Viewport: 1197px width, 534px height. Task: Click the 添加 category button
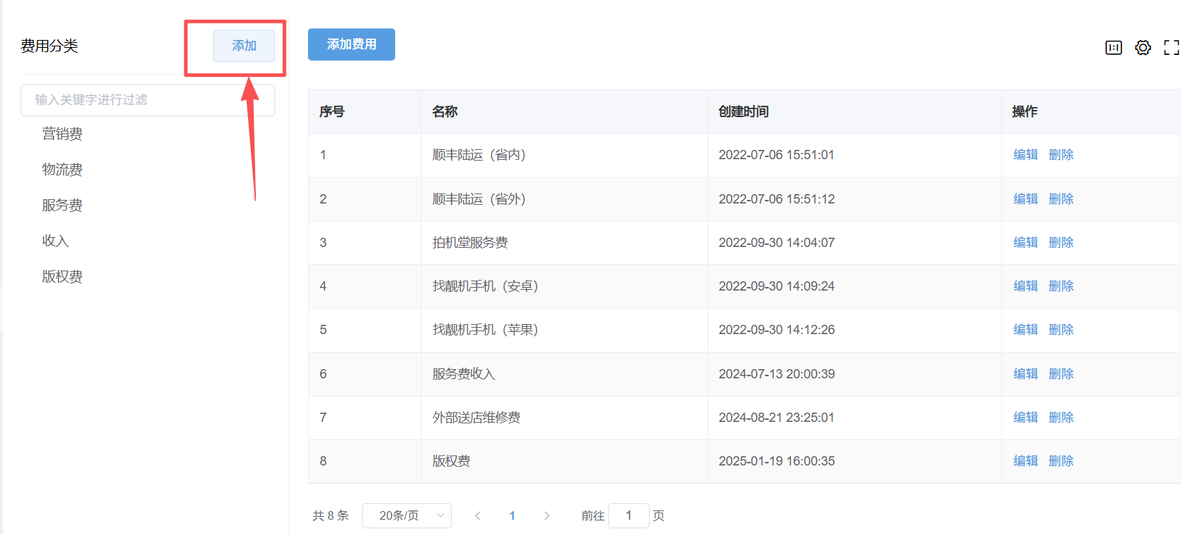244,46
